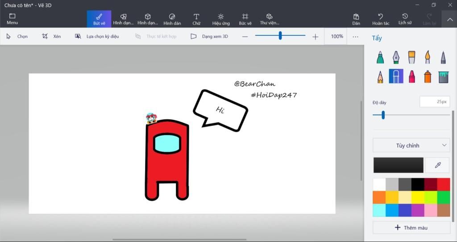Click the Hi speech bubble on canvas

click(220, 111)
